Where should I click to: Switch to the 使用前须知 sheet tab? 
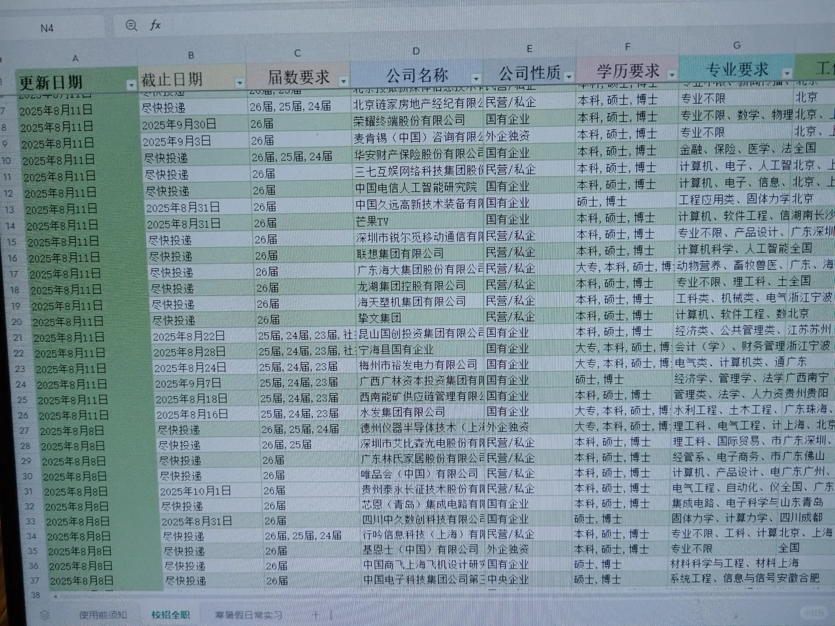[x=103, y=615]
